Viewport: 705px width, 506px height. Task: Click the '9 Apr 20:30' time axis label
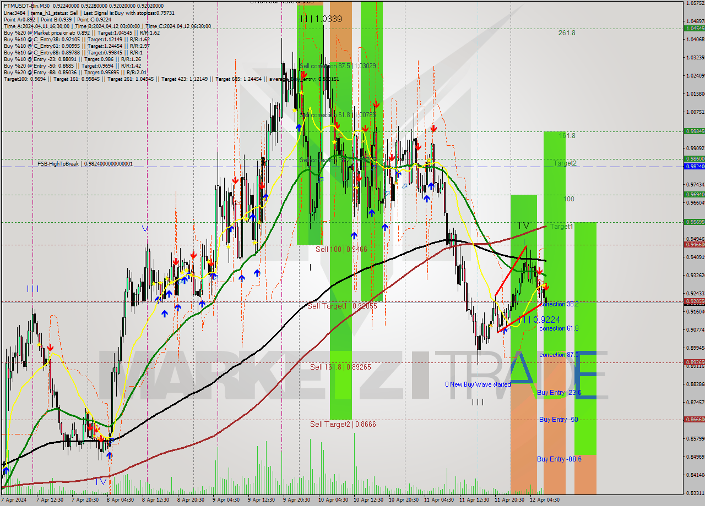pyautogui.click(x=297, y=500)
